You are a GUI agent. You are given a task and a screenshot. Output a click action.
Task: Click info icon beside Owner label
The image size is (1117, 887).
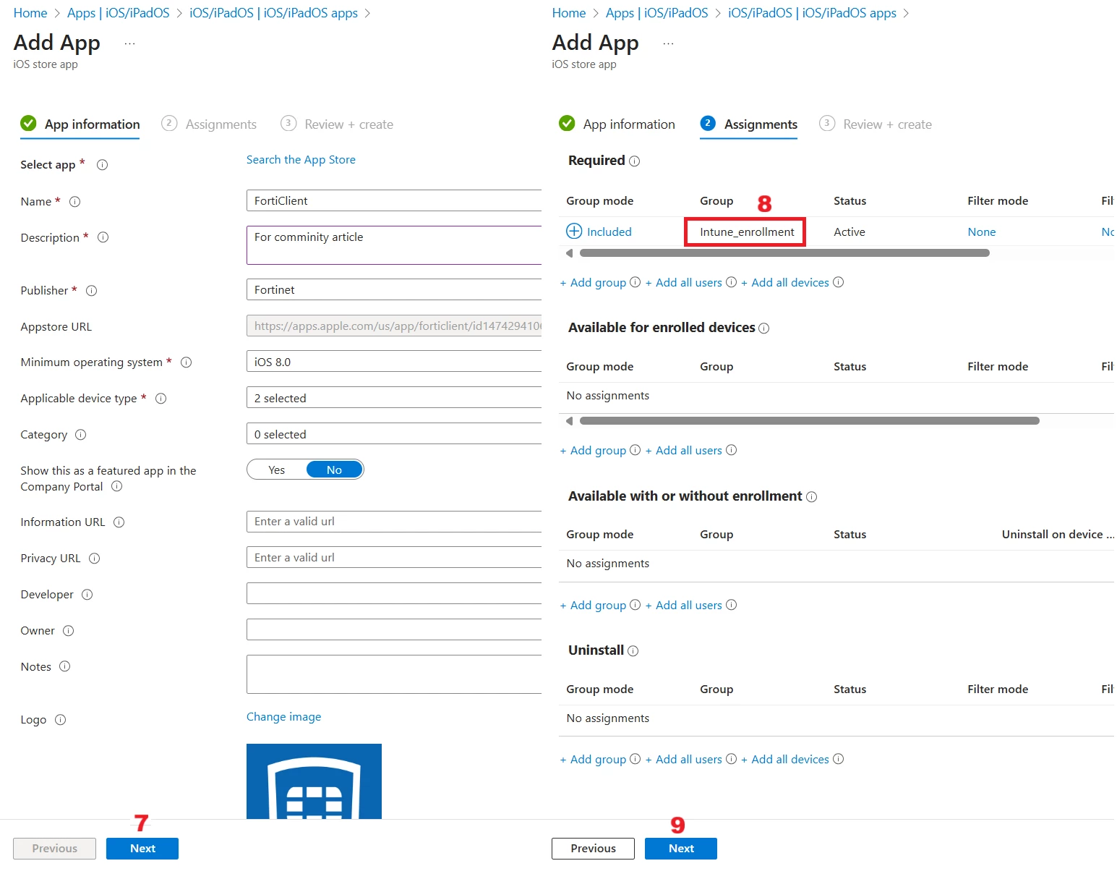pos(68,631)
